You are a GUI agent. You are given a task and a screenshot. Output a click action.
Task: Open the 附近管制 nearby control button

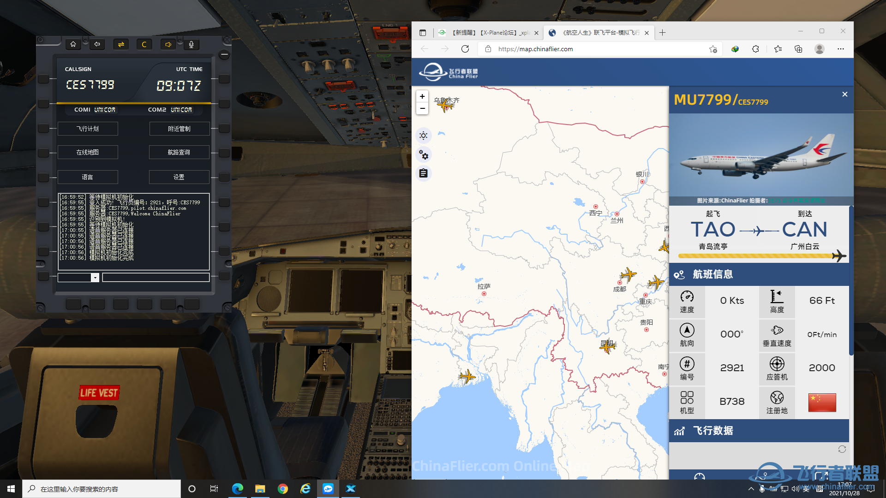tap(179, 129)
